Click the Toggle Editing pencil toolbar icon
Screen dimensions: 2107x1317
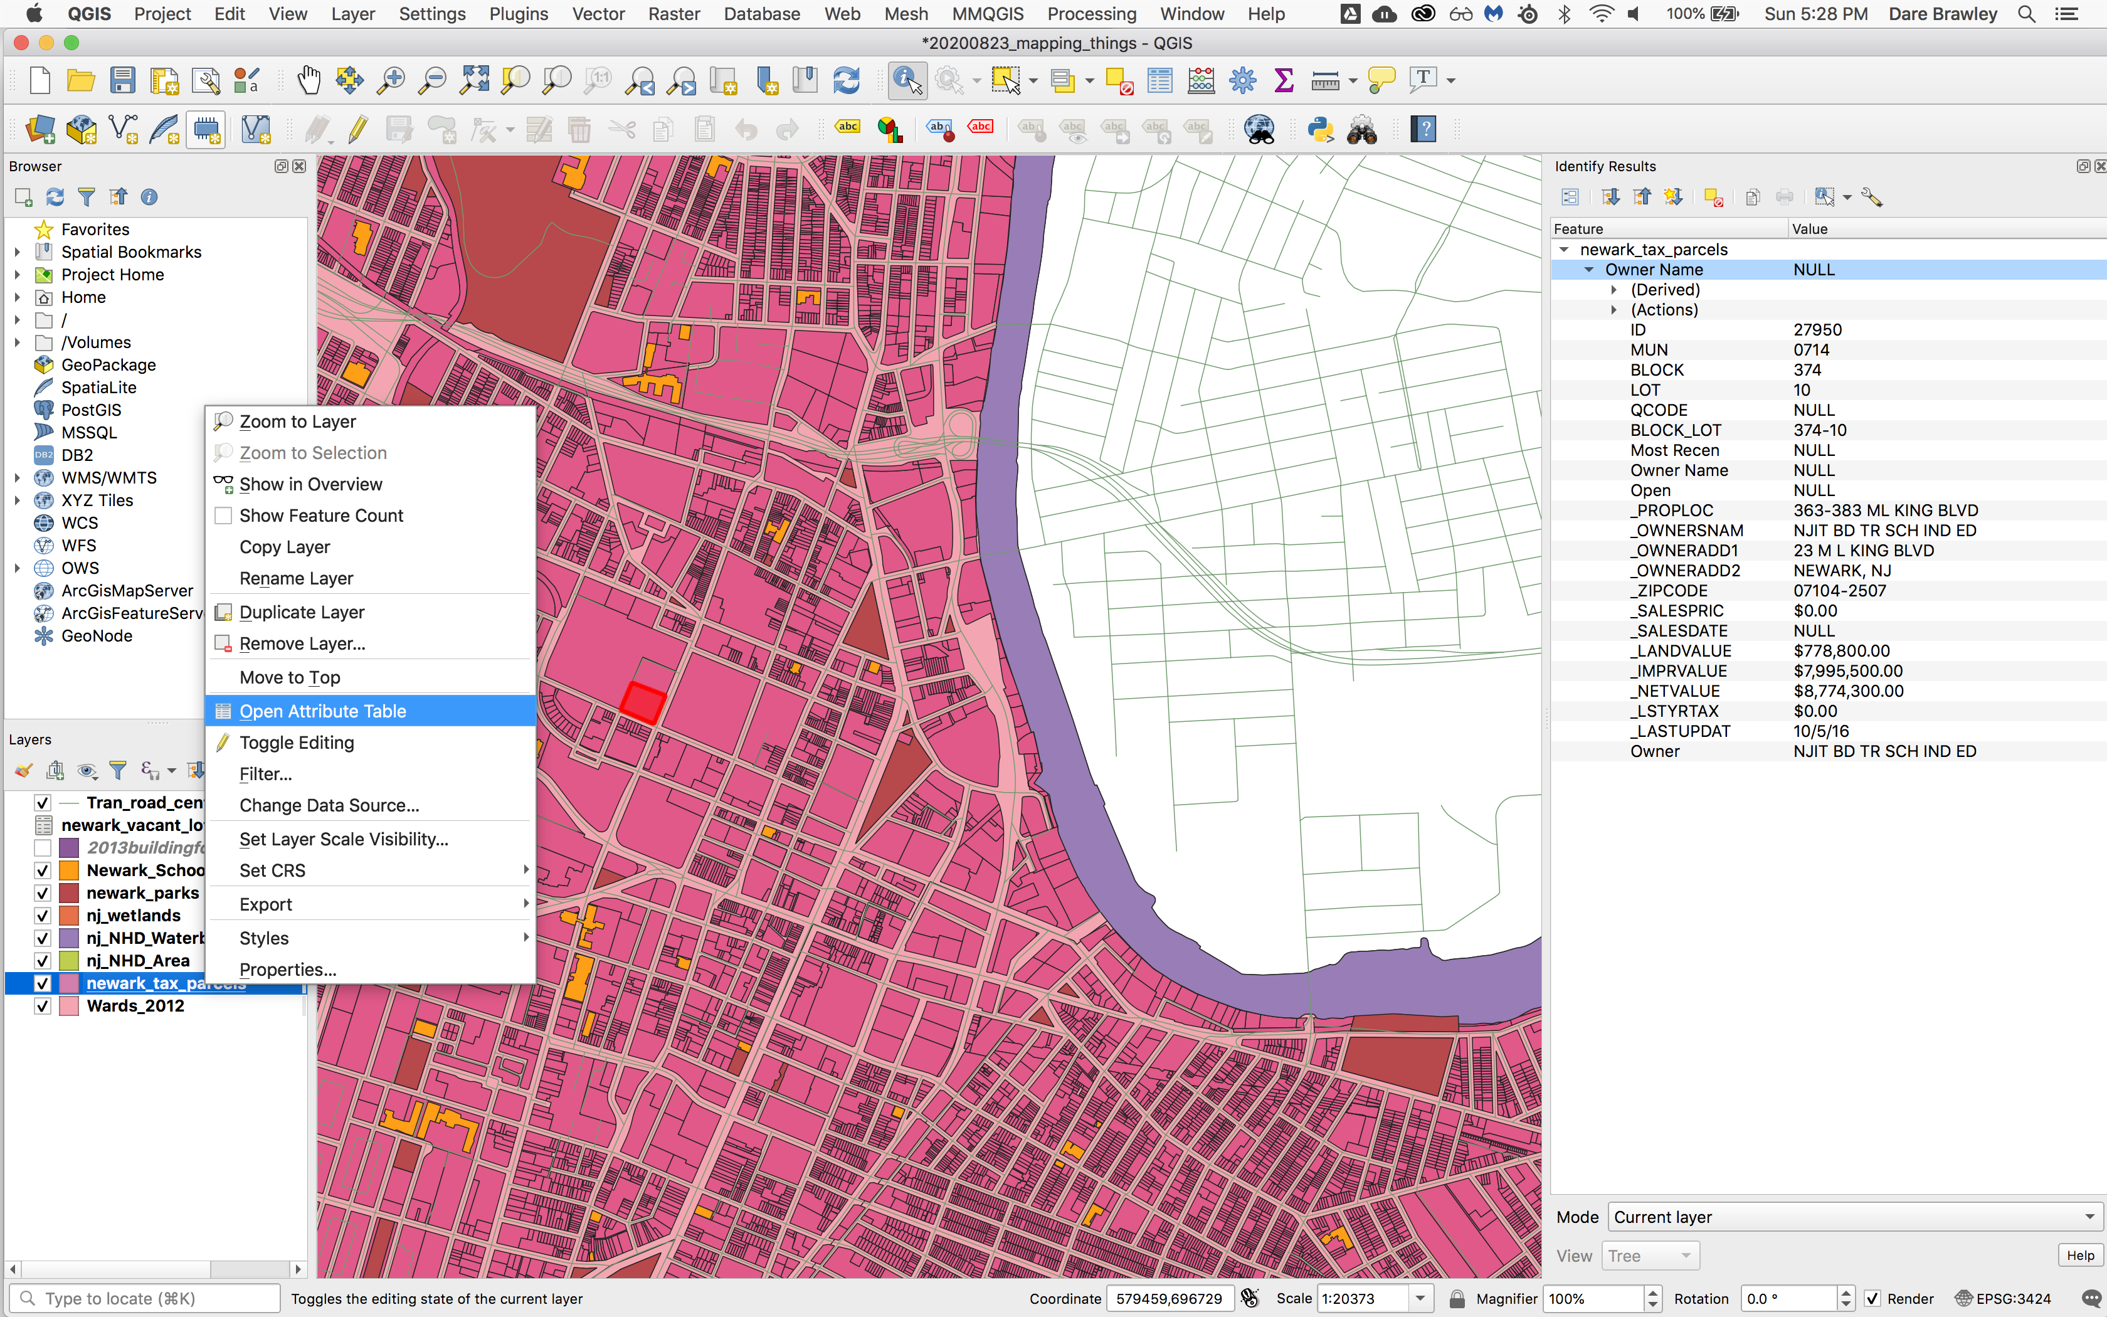pos(358,130)
